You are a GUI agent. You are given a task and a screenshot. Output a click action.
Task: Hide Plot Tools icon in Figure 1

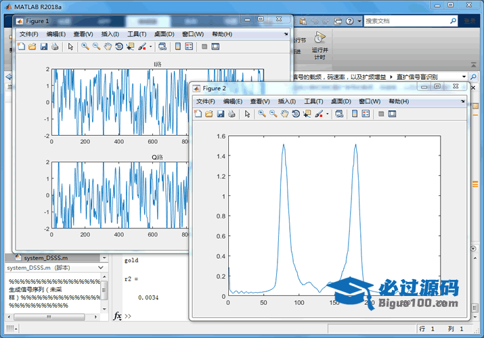204,47
